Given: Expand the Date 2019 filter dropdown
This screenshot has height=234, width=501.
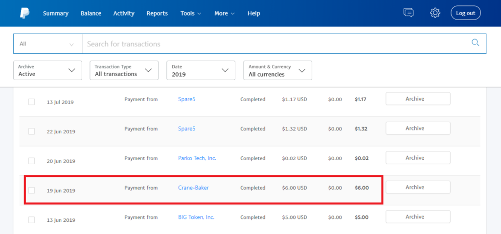Looking at the screenshot, I should tap(201, 70).
